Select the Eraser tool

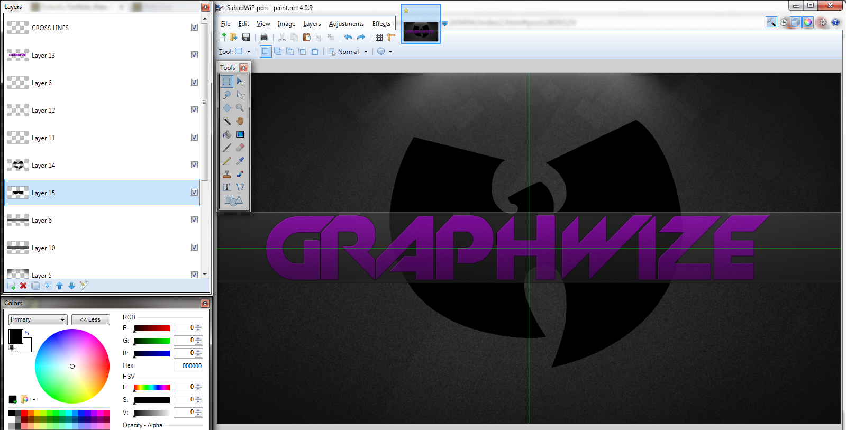pos(240,148)
